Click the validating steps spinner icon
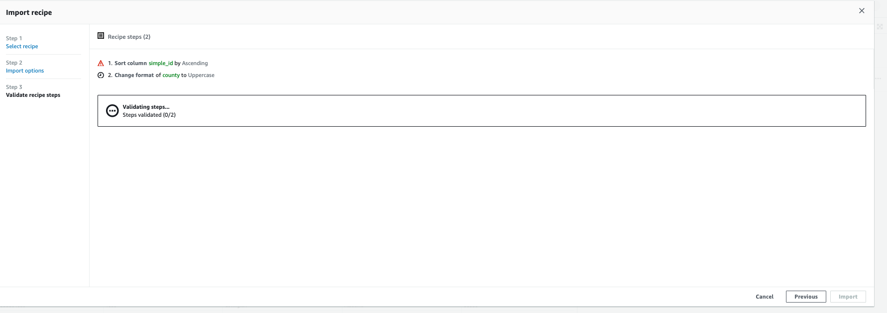 point(112,110)
